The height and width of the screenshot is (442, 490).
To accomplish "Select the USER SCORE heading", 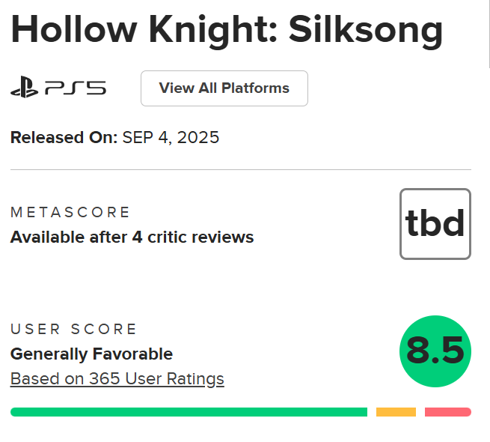I will [x=74, y=329].
